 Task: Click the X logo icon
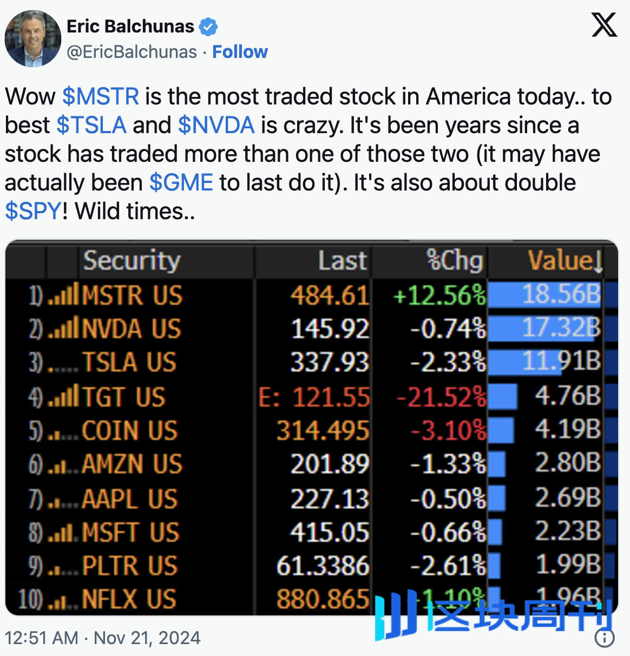604,25
